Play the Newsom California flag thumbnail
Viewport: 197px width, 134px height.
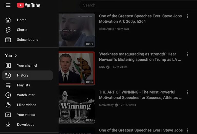point(77,68)
